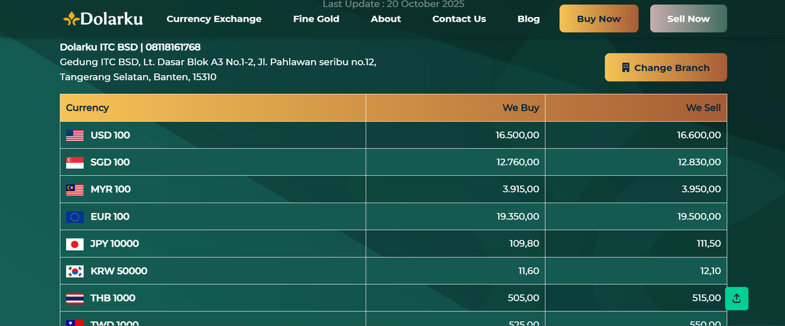
Task: Click the Currency column header
Action: click(x=88, y=108)
